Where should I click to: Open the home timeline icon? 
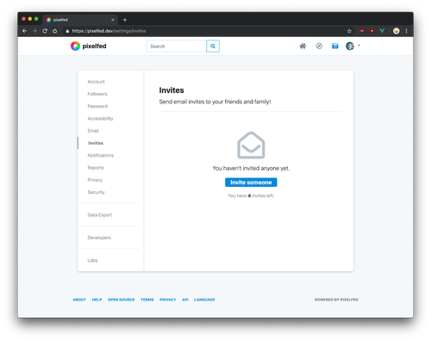point(303,46)
